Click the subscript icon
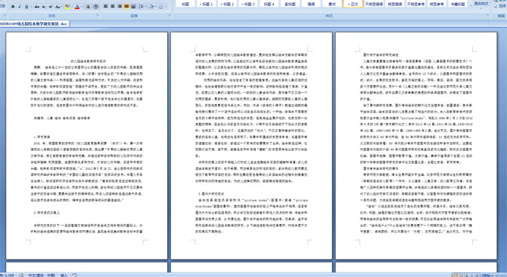The width and height of the screenshot is (507, 277). pyautogui.click(x=44, y=7)
